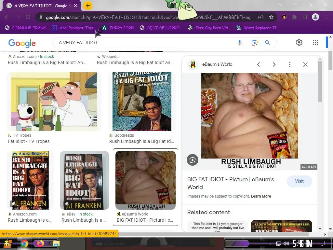333x250 pixels.
Task: Click the page vertical scrollbar thumb
Action: (330, 61)
